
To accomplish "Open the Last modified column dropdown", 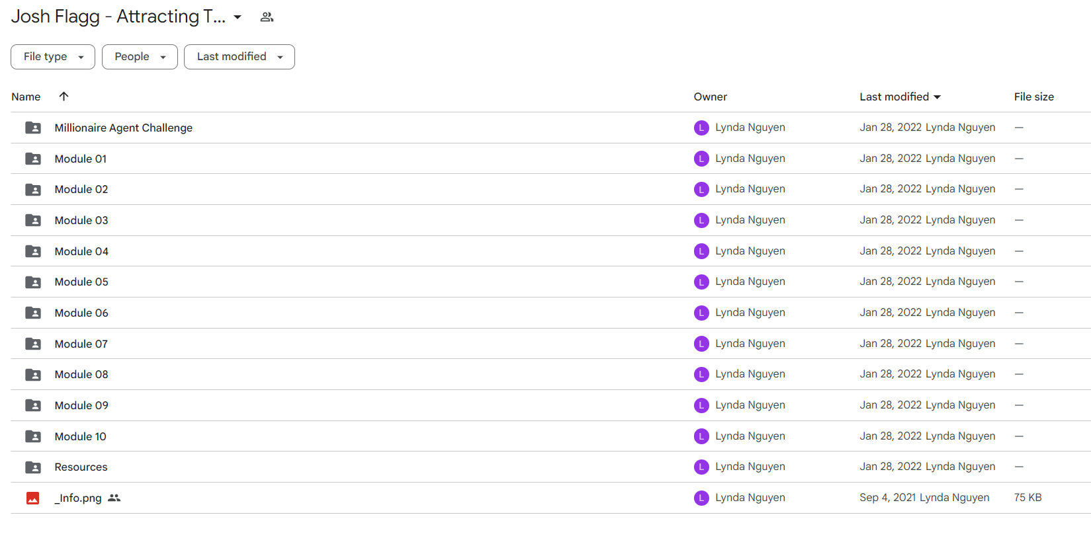I will 937,97.
